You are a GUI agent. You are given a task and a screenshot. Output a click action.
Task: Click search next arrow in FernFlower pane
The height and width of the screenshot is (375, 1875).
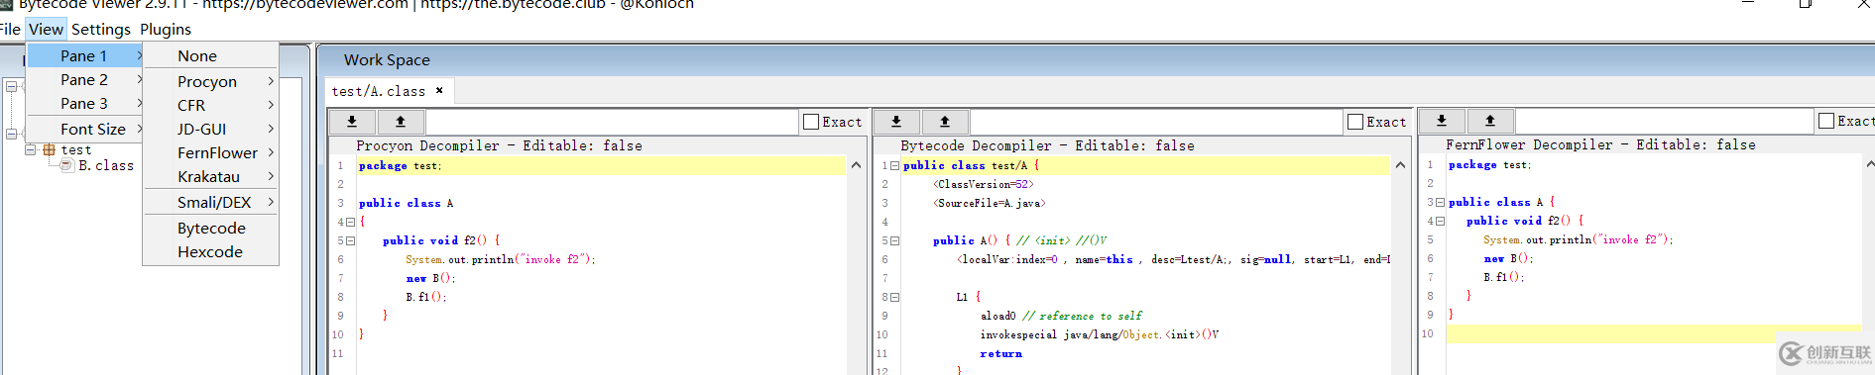pyautogui.click(x=1442, y=121)
